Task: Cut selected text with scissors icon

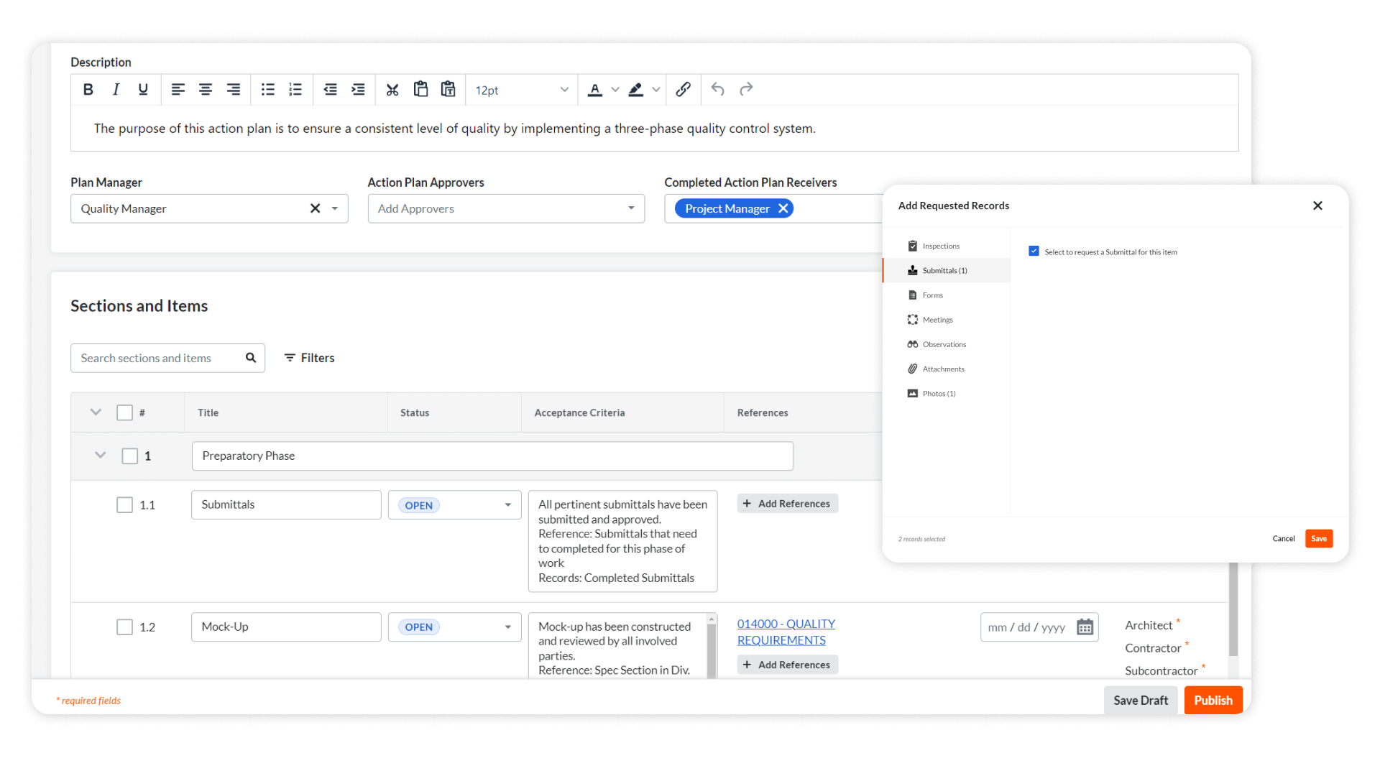Action: tap(392, 90)
